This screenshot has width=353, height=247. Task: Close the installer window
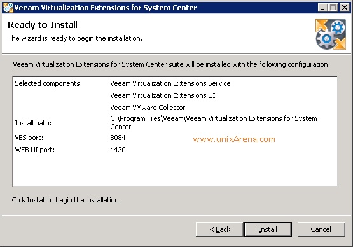[x=345, y=8]
